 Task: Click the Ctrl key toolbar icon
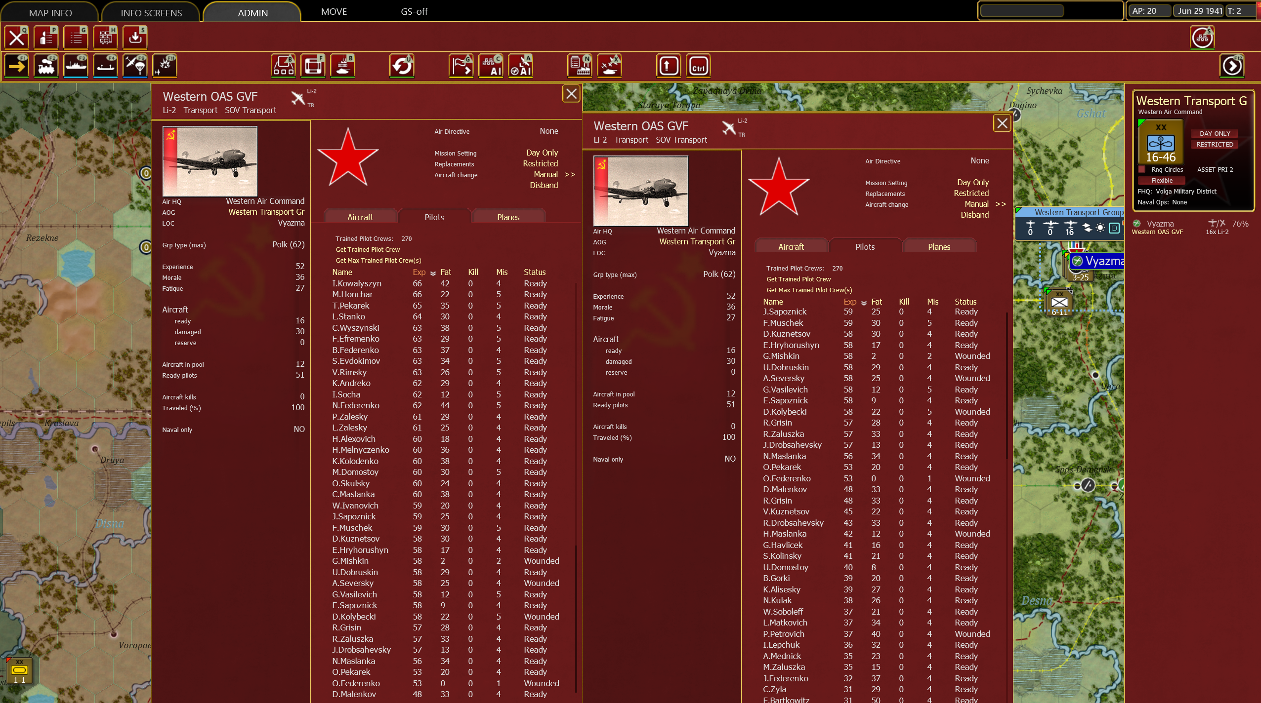click(x=698, y=66)
